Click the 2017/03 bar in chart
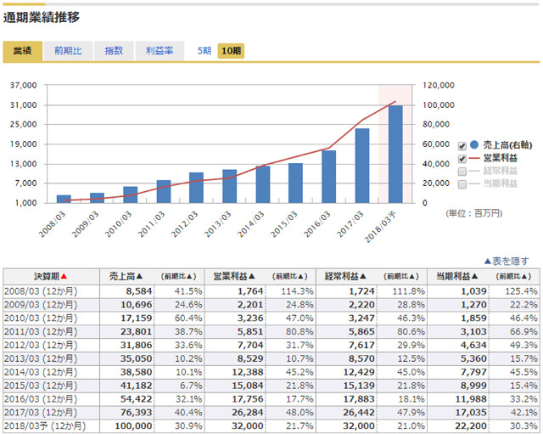Viewport: 543px width, 434px height. tap(362, 166)
